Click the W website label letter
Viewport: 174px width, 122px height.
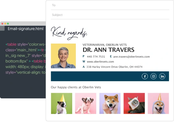[x=84, y=62]
